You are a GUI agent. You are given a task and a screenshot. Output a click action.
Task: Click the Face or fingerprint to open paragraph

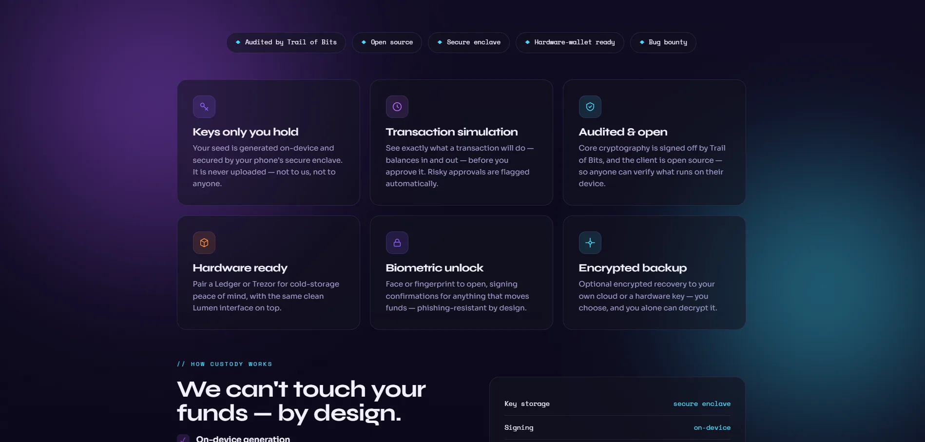click(457, 296)
